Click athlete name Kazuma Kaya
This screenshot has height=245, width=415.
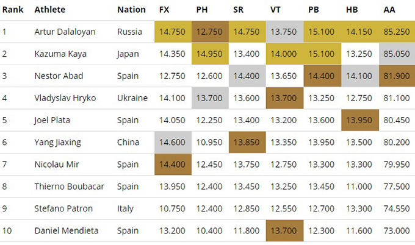click(60, 54)
